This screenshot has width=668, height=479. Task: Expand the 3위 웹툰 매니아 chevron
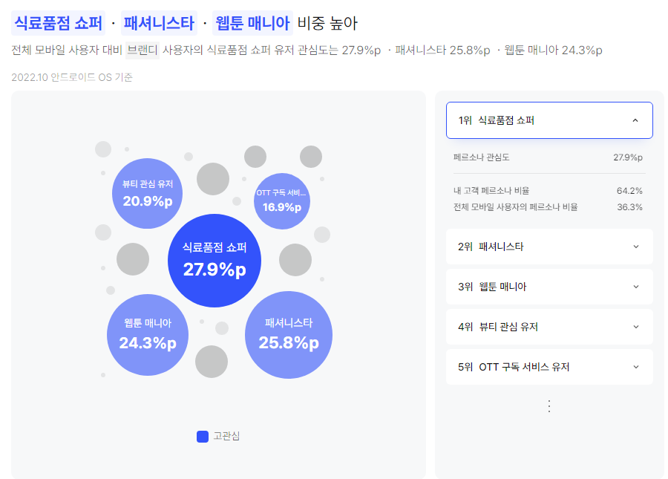(x=635, y=287)
